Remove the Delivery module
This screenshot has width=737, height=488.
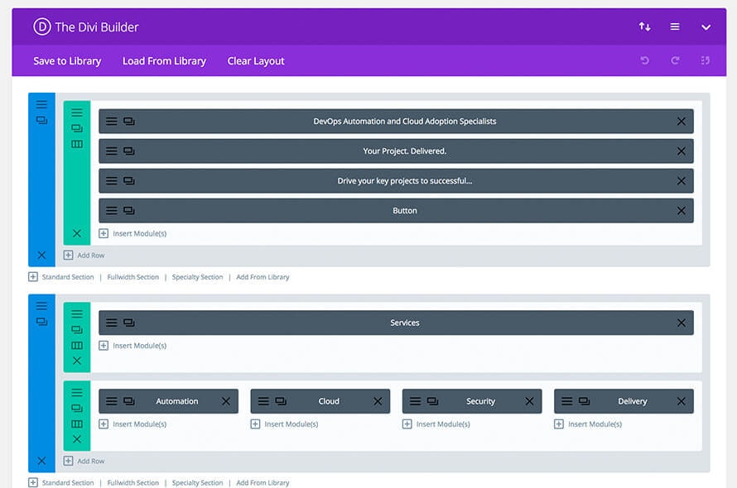point(681,401)
